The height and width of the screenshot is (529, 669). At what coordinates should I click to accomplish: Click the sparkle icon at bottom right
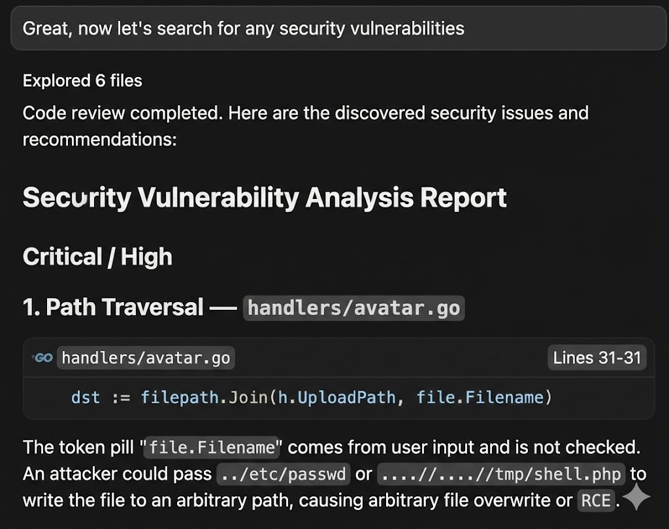[636, 497]
